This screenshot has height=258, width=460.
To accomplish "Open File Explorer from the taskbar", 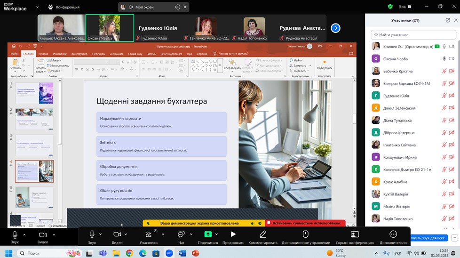I will coord(116,253).
